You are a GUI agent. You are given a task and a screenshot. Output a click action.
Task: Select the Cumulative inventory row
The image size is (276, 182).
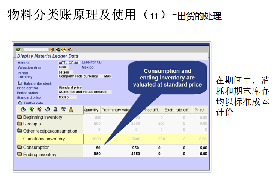click(112, 139)
